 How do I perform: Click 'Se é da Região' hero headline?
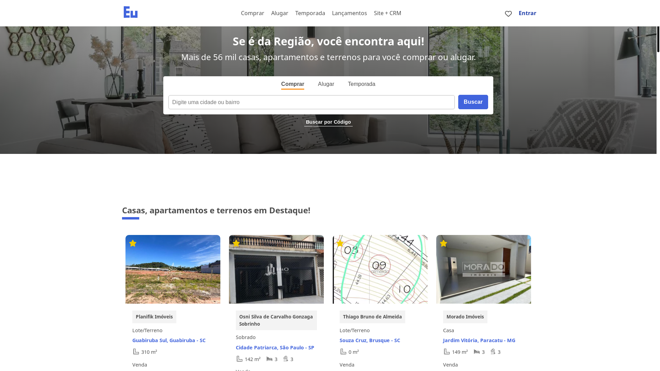click(x=328, y=41)
